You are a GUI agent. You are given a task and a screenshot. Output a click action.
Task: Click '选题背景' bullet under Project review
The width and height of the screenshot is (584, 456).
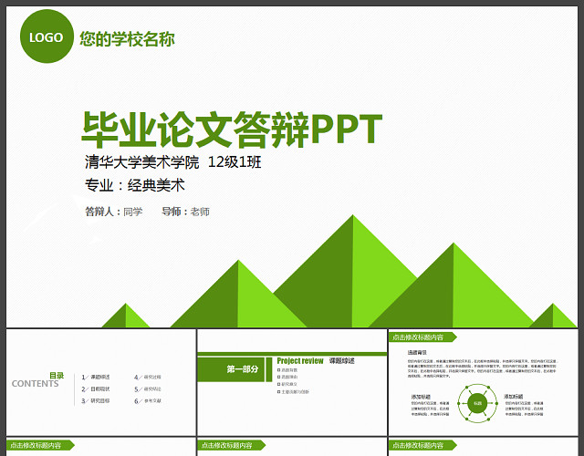click(287, 370)
